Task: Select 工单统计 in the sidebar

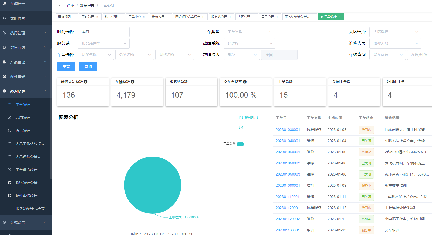Action: (x=26, y=105)
